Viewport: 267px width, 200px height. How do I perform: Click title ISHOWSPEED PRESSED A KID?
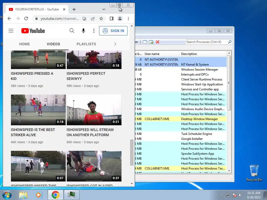(32, 76)
